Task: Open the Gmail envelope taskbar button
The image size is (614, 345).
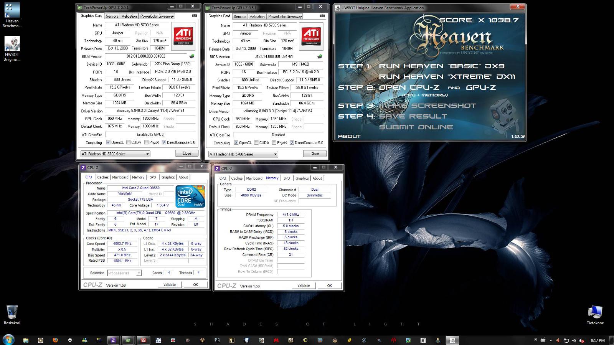Action: click(x=143, y=340)
